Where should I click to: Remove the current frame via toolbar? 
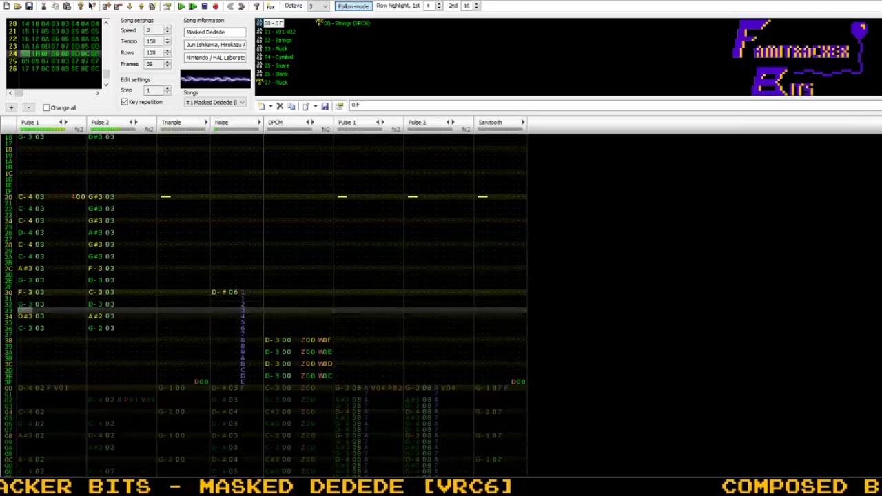(118, 6)
